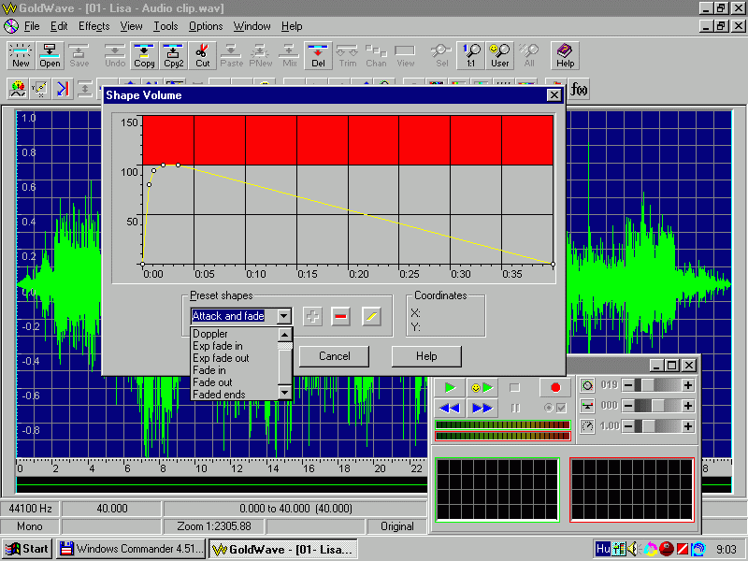Image resolution: width=748 pixels, height=561 pixels.
Task: Open the Tools menu
Action: coord(165,26)
